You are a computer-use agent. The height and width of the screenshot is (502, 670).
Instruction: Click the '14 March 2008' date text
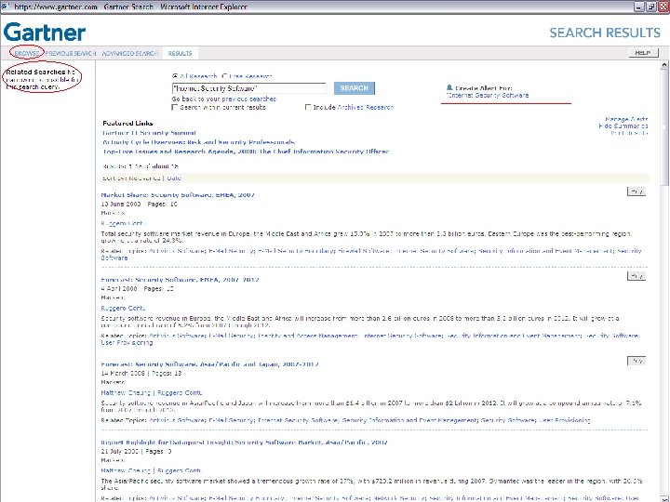(123, 373)
